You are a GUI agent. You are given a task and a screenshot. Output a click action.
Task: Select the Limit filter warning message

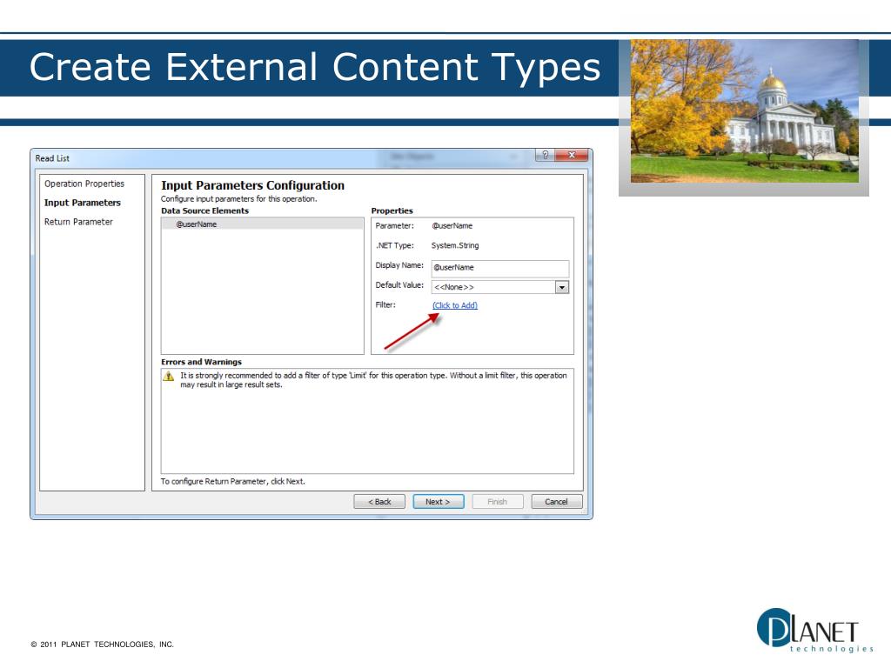click(372, 380)
